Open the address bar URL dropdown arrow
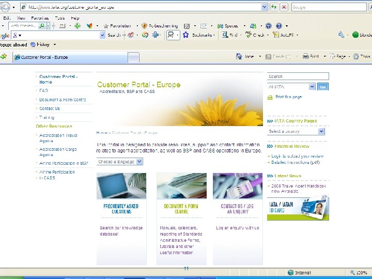 tap(265, 7)
